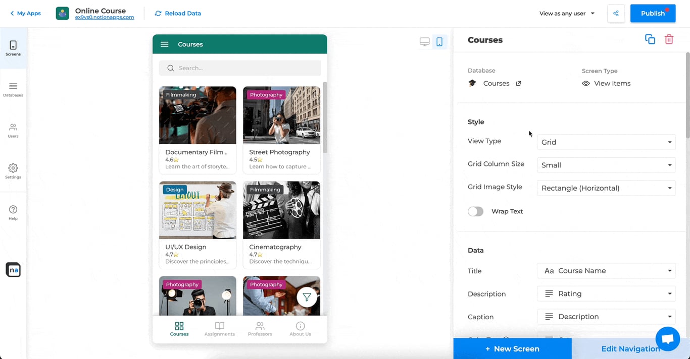Open the Cinematography course card image

(281, 210)
